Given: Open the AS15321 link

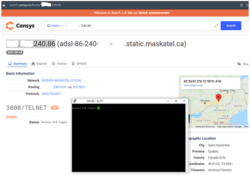Looking at the screenshot, I should coord(79,87).
